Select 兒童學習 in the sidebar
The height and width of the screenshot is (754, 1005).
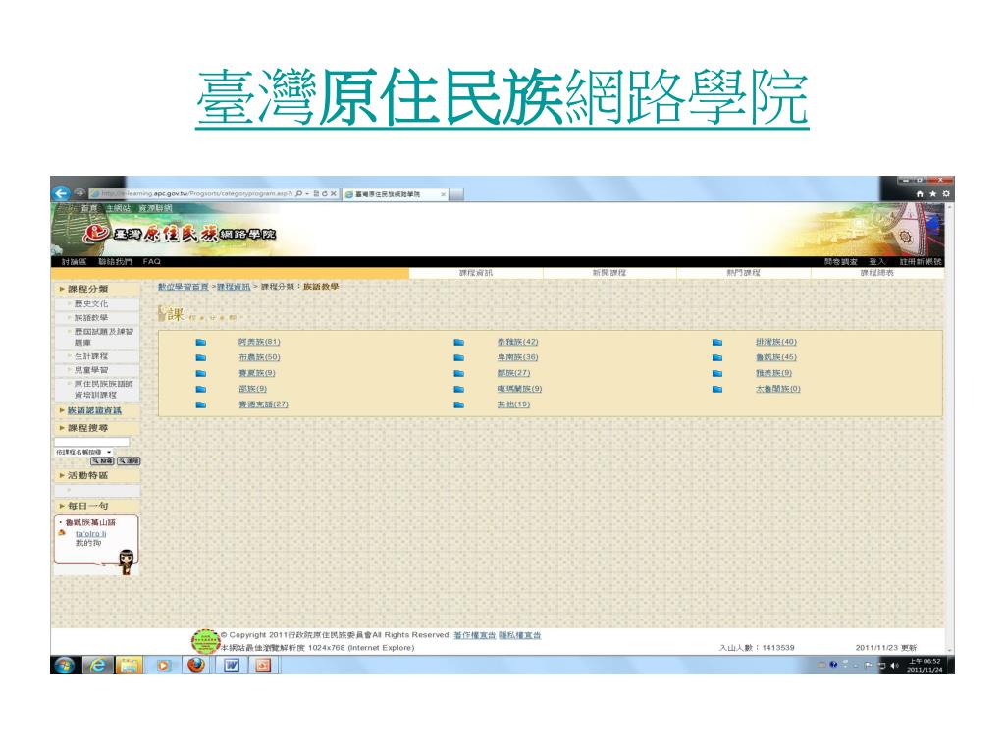(x=91, y=370)
